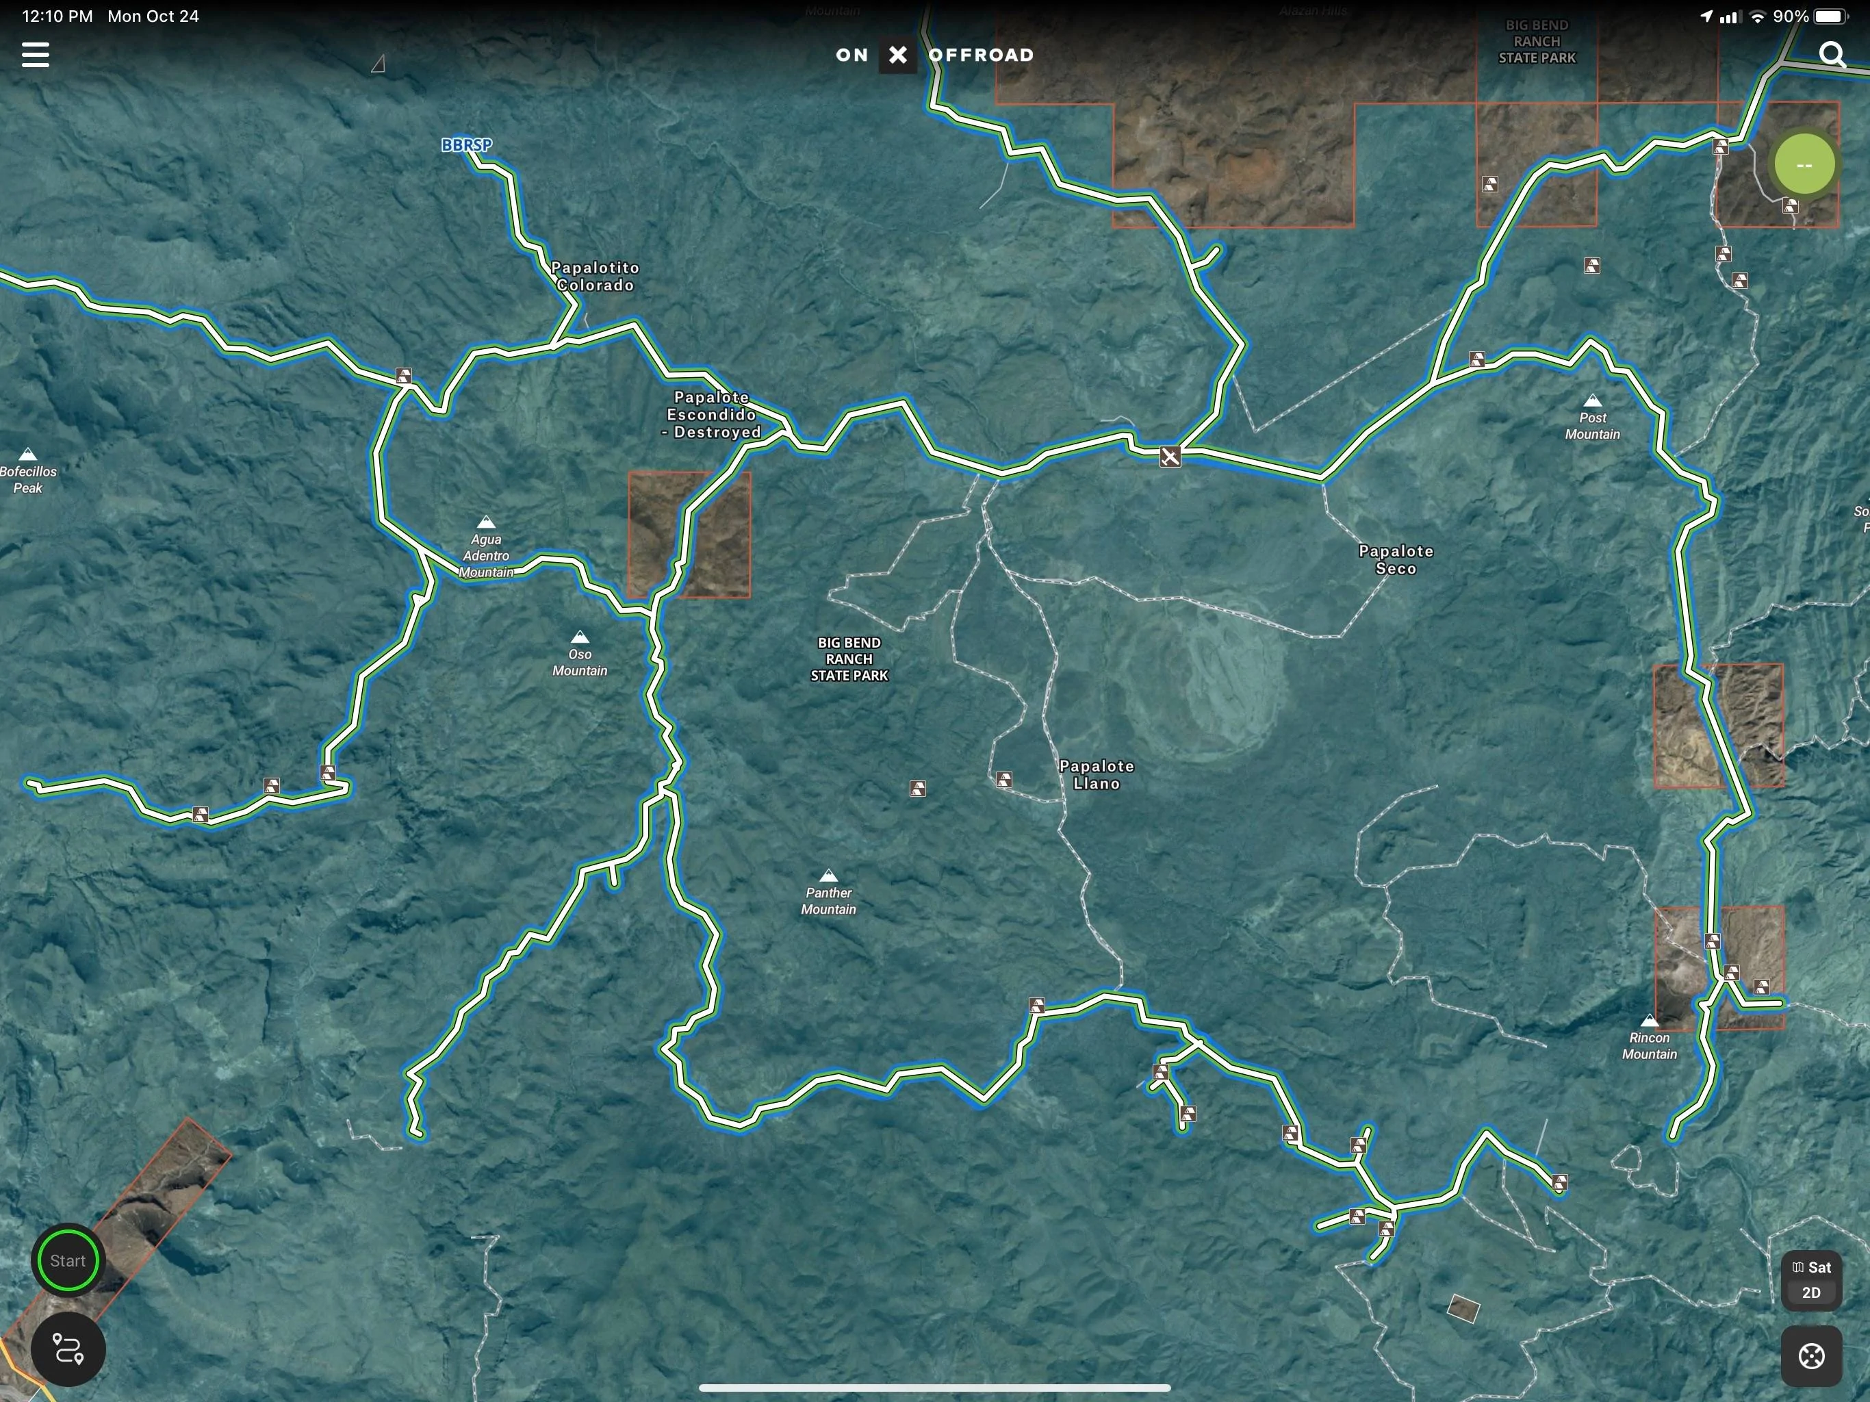Viewport: 1870px width, 1402px height.
Task: Select the Papalote Seco label
Action: 1396,560
